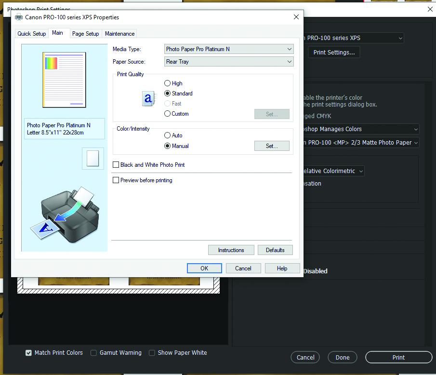Open the Media Type dropdown
Viewport: 436px width, 375px height.
229,49
